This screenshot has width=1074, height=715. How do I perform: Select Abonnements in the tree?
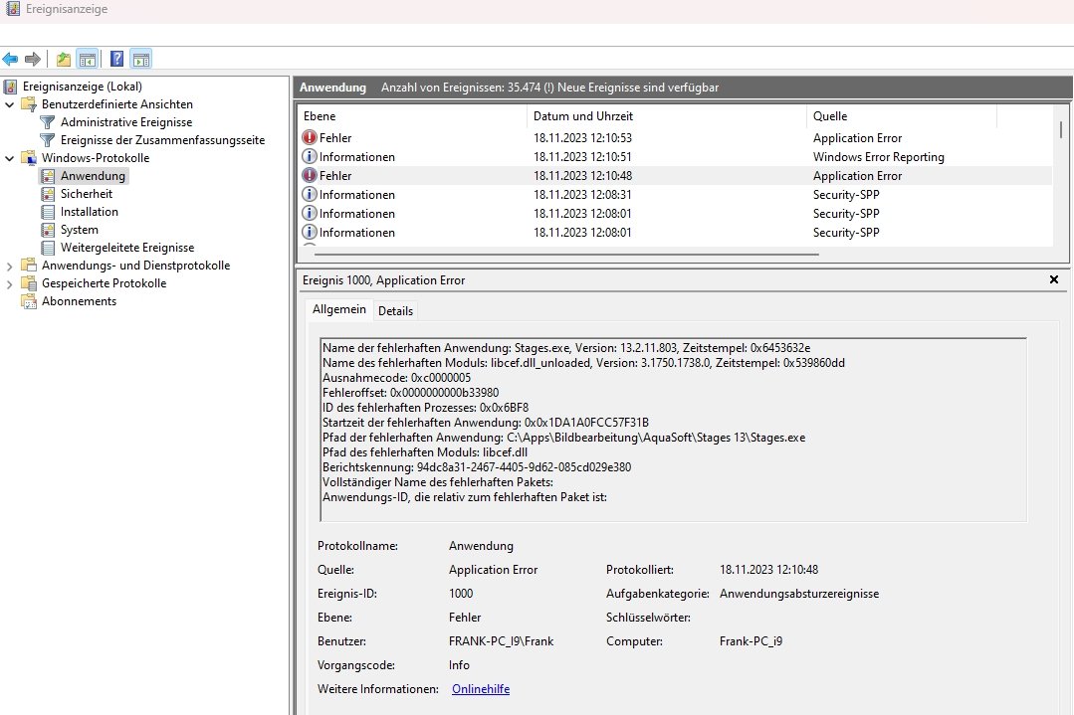pos(79,301)
